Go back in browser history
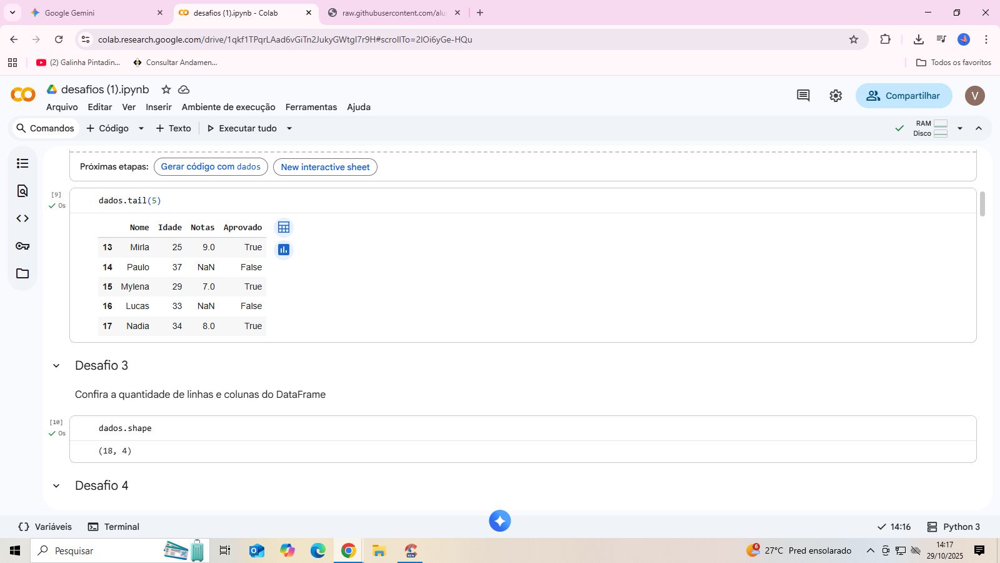Screen dimensions: 1000x563 pos(14,39)
